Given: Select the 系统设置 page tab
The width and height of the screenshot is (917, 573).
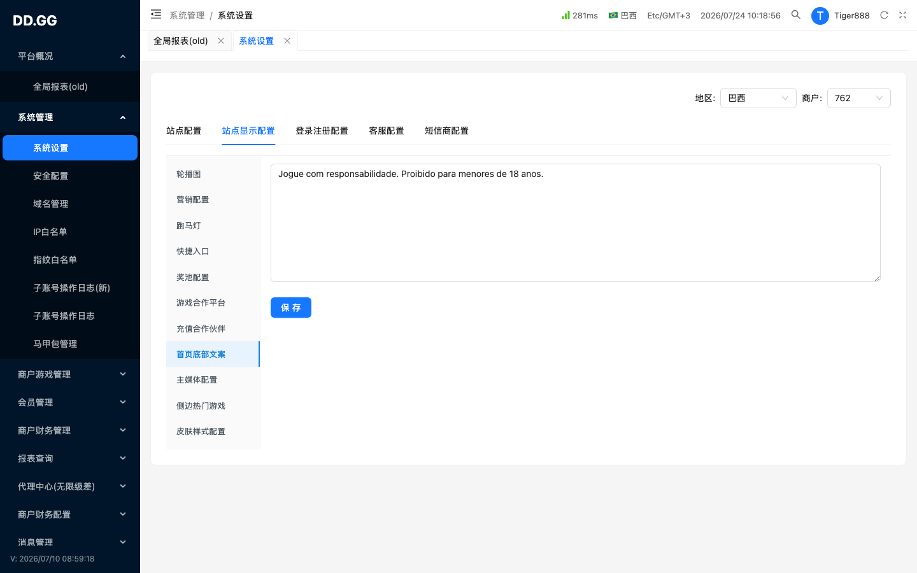Looking at the screenshot, I should (256, 41).
